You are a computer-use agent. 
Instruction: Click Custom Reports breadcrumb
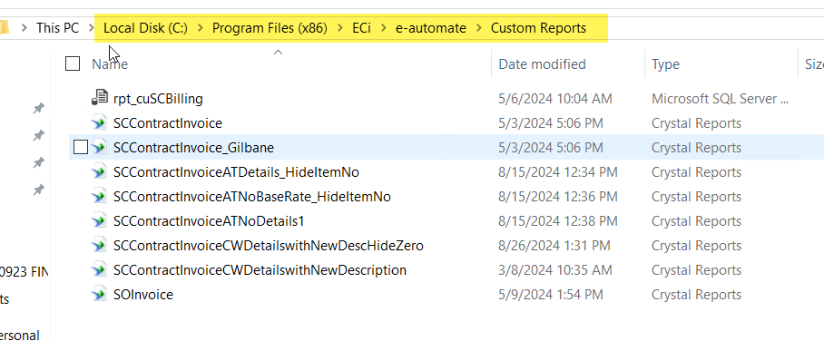[x=538, y=28]
